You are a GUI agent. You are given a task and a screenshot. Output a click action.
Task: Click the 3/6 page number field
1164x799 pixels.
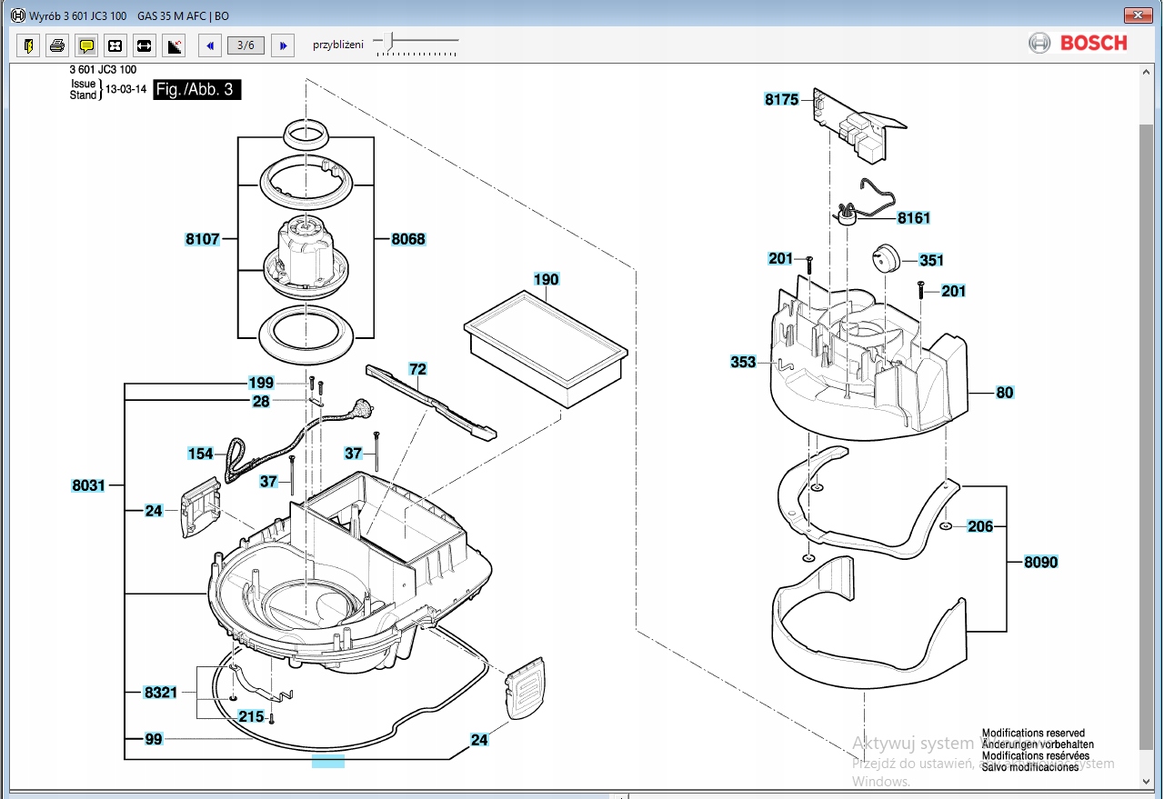[246, 45]
